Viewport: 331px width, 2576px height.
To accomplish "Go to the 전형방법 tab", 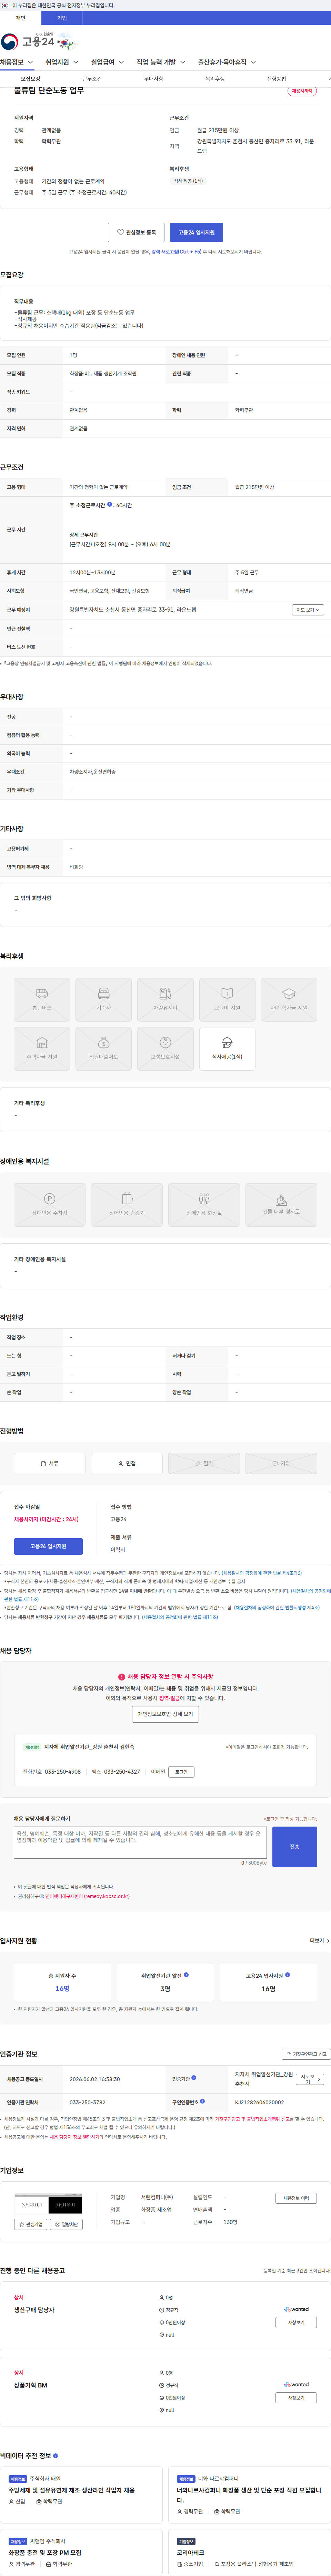I will pos(276,79).
